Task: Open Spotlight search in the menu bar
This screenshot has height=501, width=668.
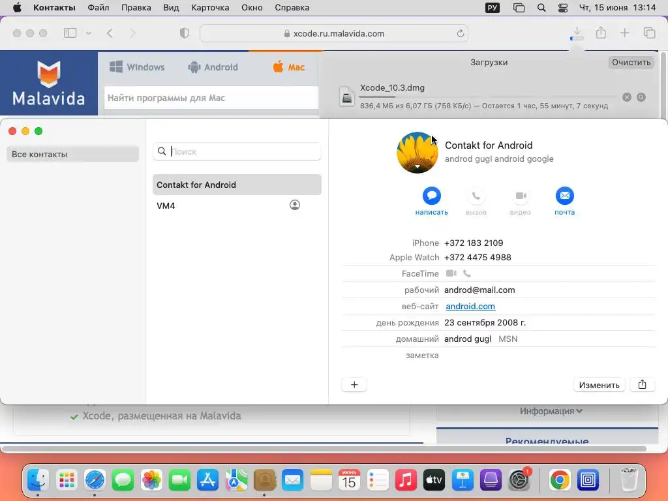Action: [x=541, y=8]
